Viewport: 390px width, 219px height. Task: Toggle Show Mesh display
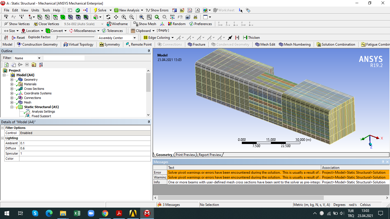click(145, 24)
